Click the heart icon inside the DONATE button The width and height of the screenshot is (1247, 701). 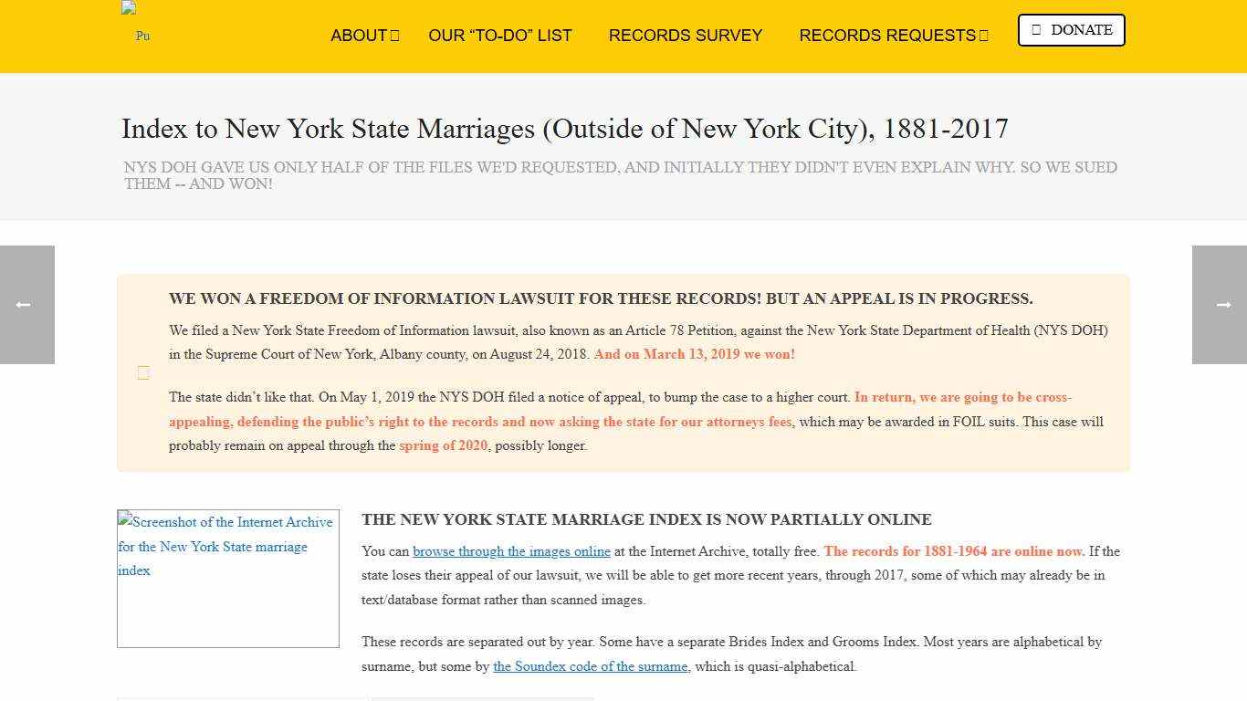(1036, 29)
